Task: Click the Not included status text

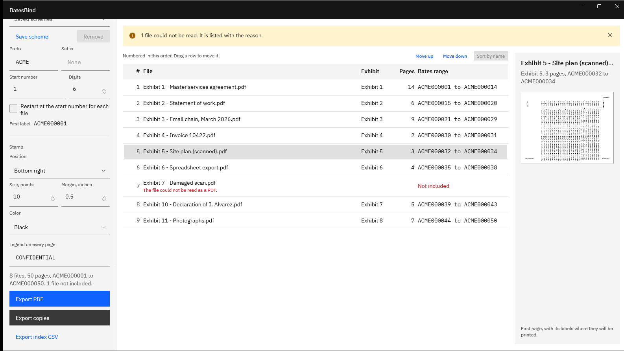Action: [x=434, y=186]
